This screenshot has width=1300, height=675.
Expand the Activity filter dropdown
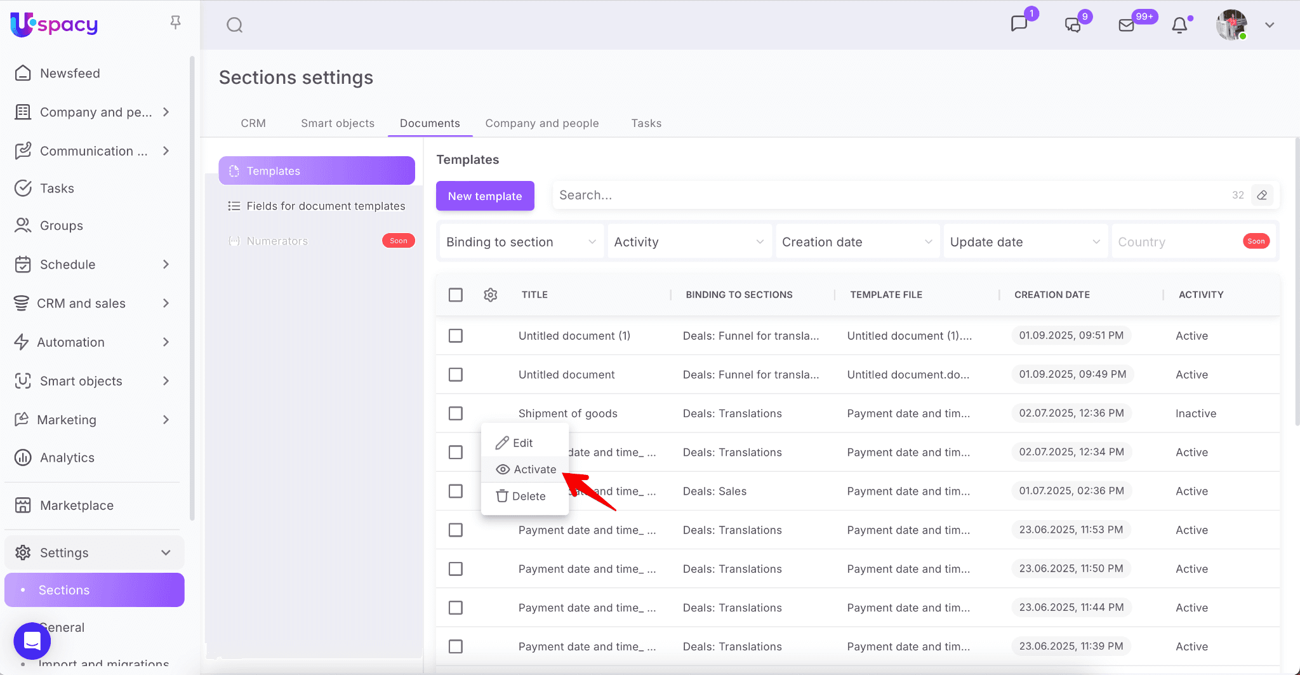pyautogui.click(x=689, y=242)
